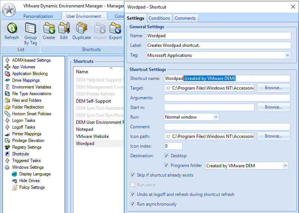Select the Printer Mappings icon
This screenshot has width=299, height=213.
7,134
